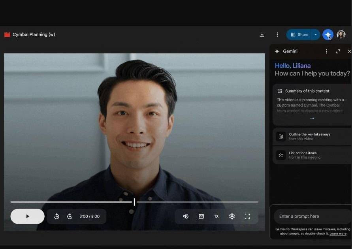
Task: Toggle the Gemini sparkle panel button
Action: coord(328,35)
